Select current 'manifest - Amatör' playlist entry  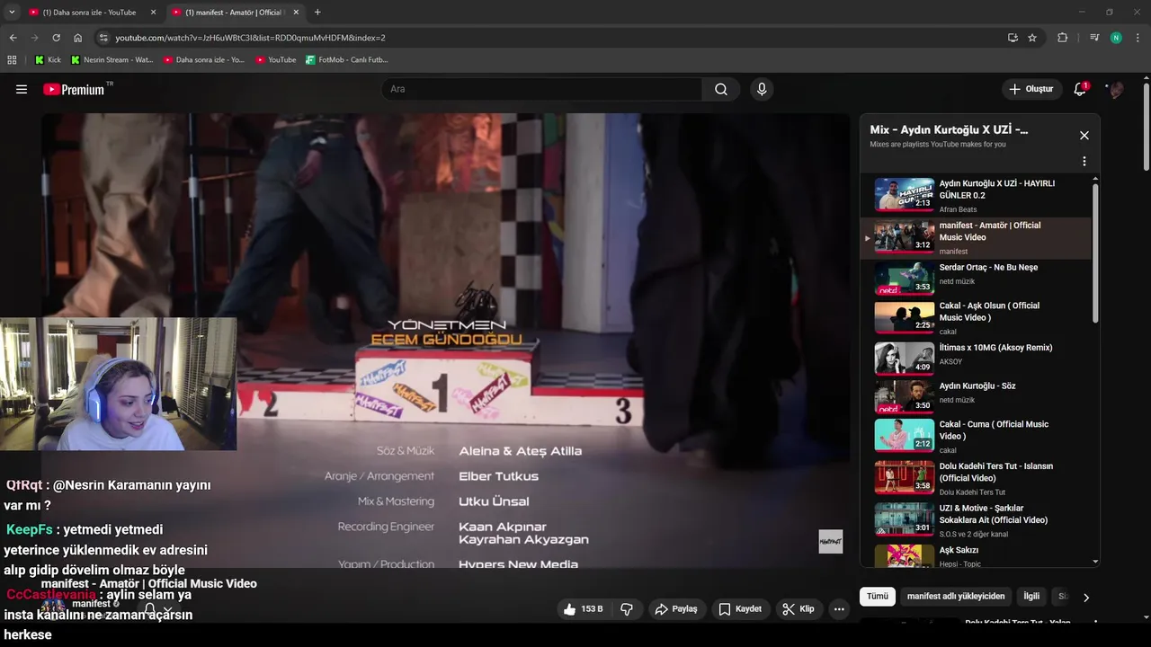pos(976,237)
